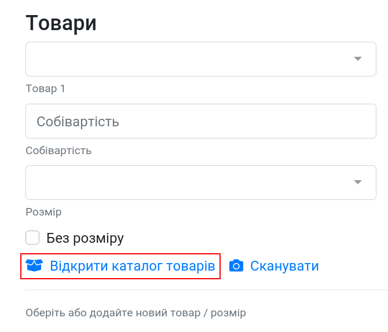Open Відкрити каталог товарів link
The height and width of the screenshot is (332, 388).
(x=120, y=266)
